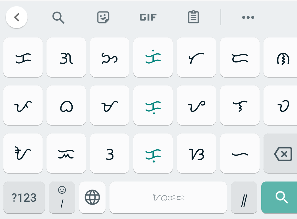The image size is (297, 219).
Task: Tap the teal character with dot below
Action: pos(153,105)
